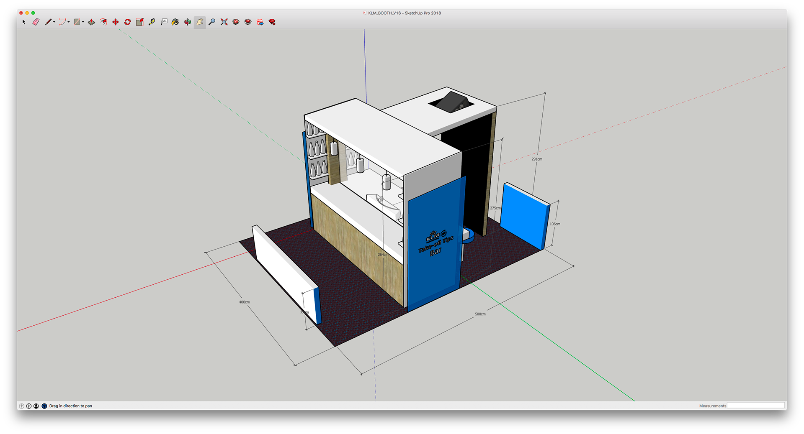
Task: Select the Orbit tool
Action: pos(188,22)
